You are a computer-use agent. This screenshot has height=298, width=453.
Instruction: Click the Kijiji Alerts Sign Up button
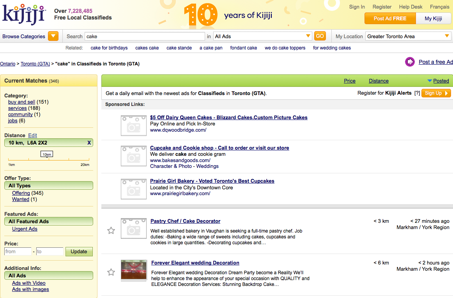[436, 93]
